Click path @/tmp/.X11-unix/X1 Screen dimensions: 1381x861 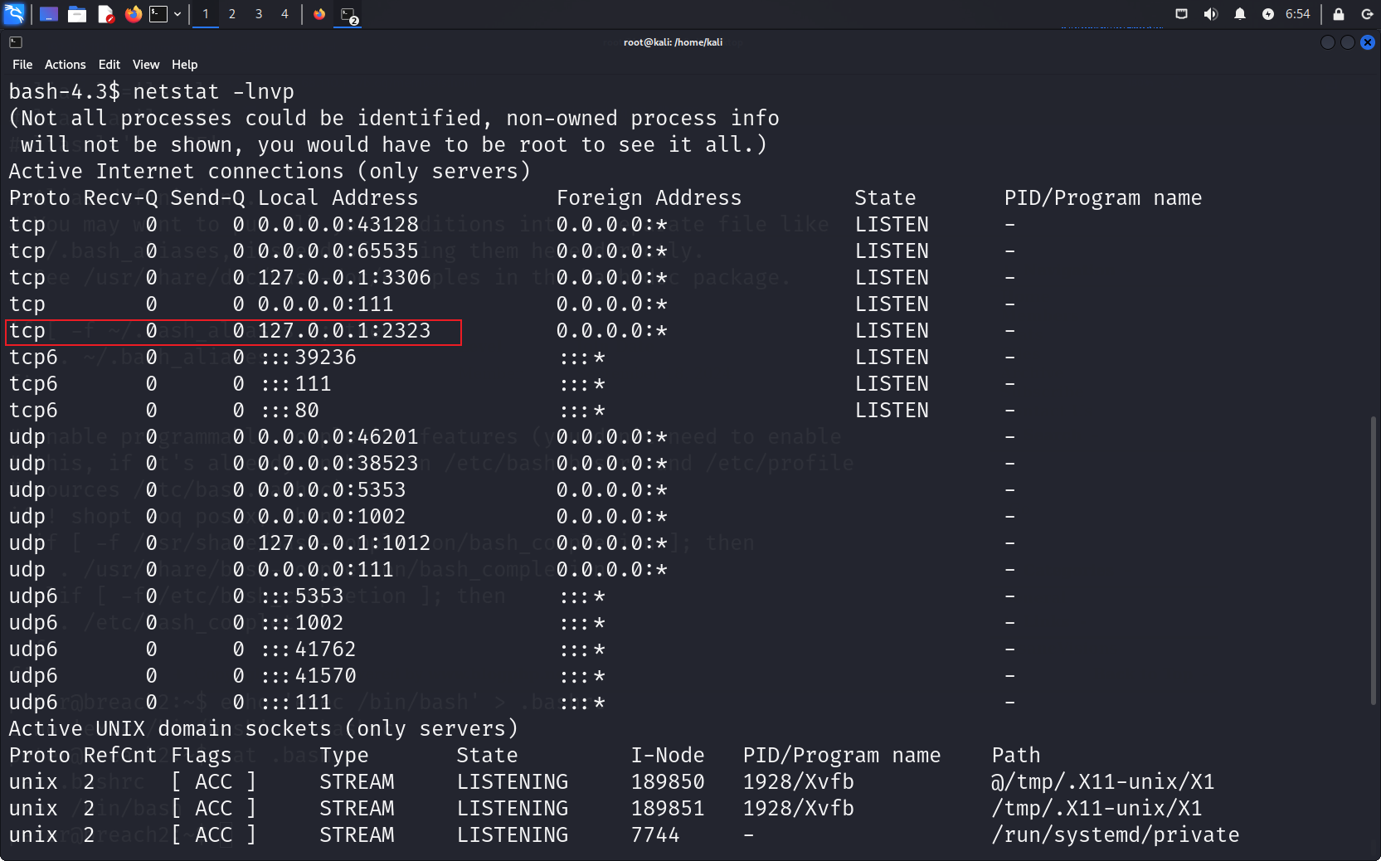tap(1103, 782)
